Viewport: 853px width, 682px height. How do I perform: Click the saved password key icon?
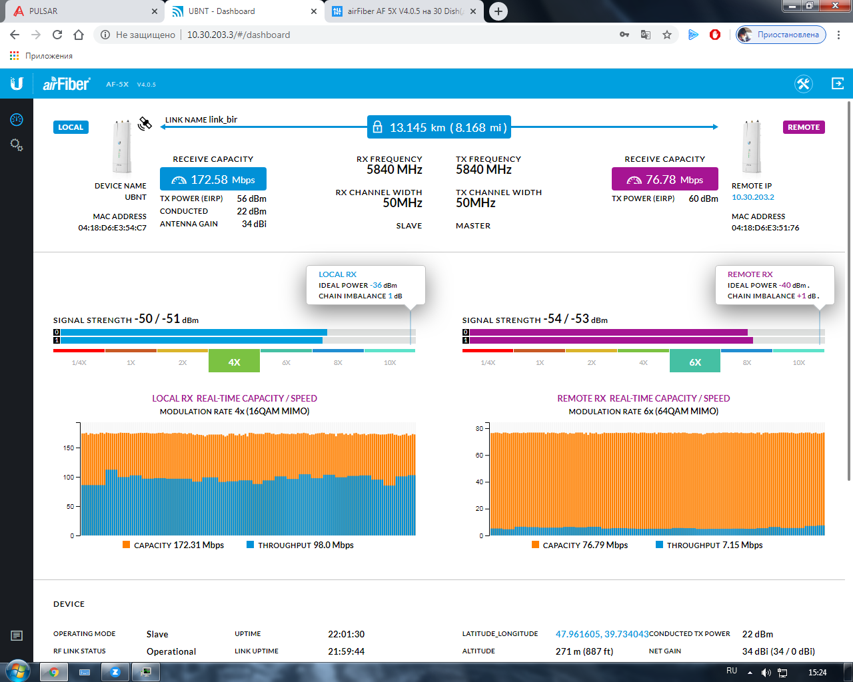click(x=624, y=35)
